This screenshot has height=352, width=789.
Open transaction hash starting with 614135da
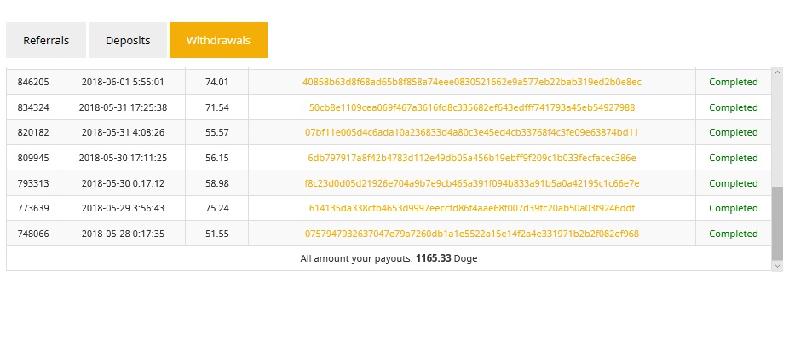click(472, 208)
